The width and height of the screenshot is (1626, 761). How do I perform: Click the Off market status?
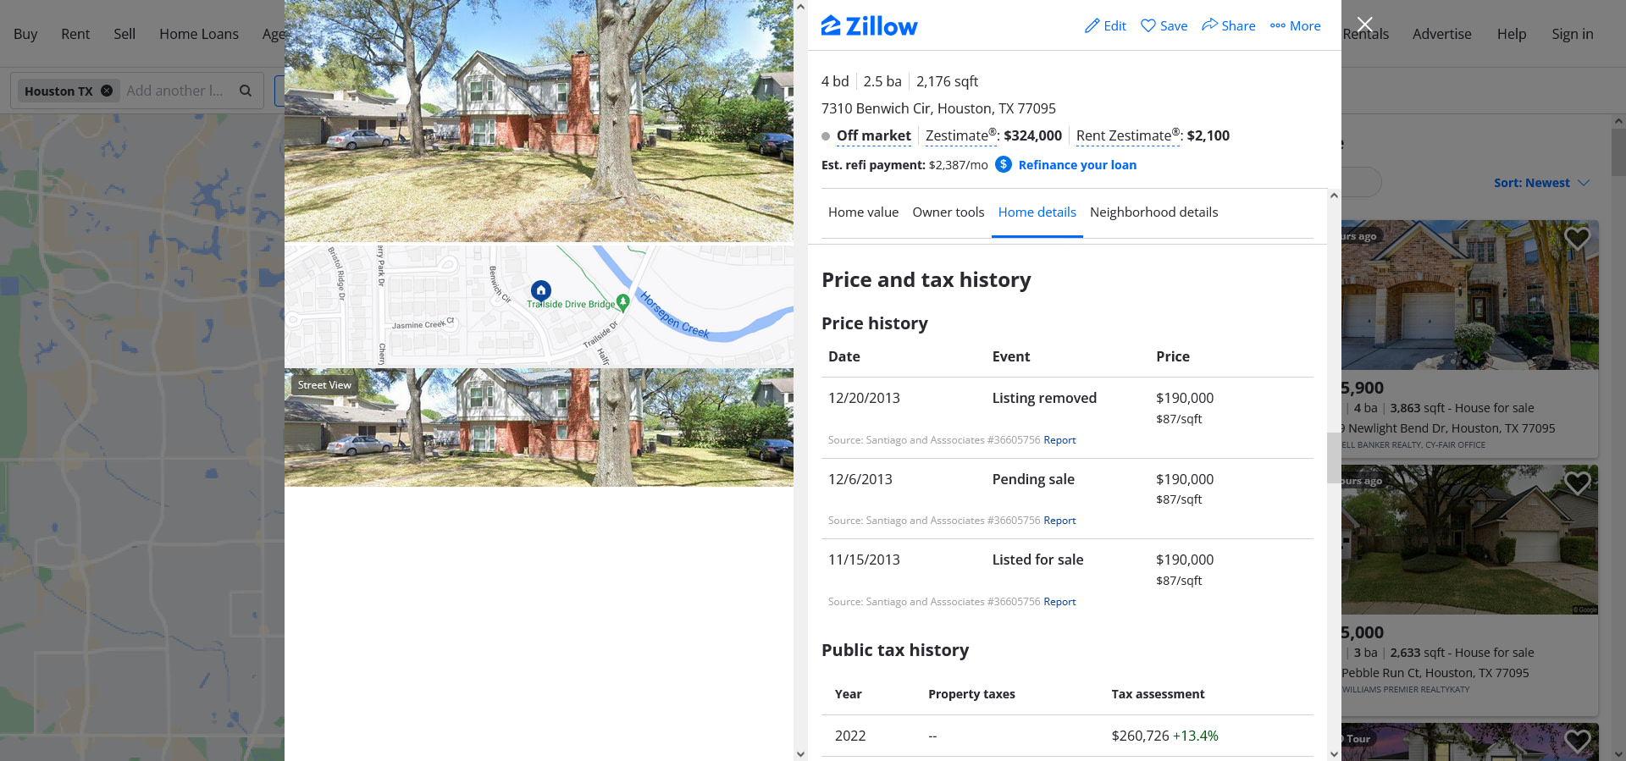pyautogui.click(x=874, y=135)
